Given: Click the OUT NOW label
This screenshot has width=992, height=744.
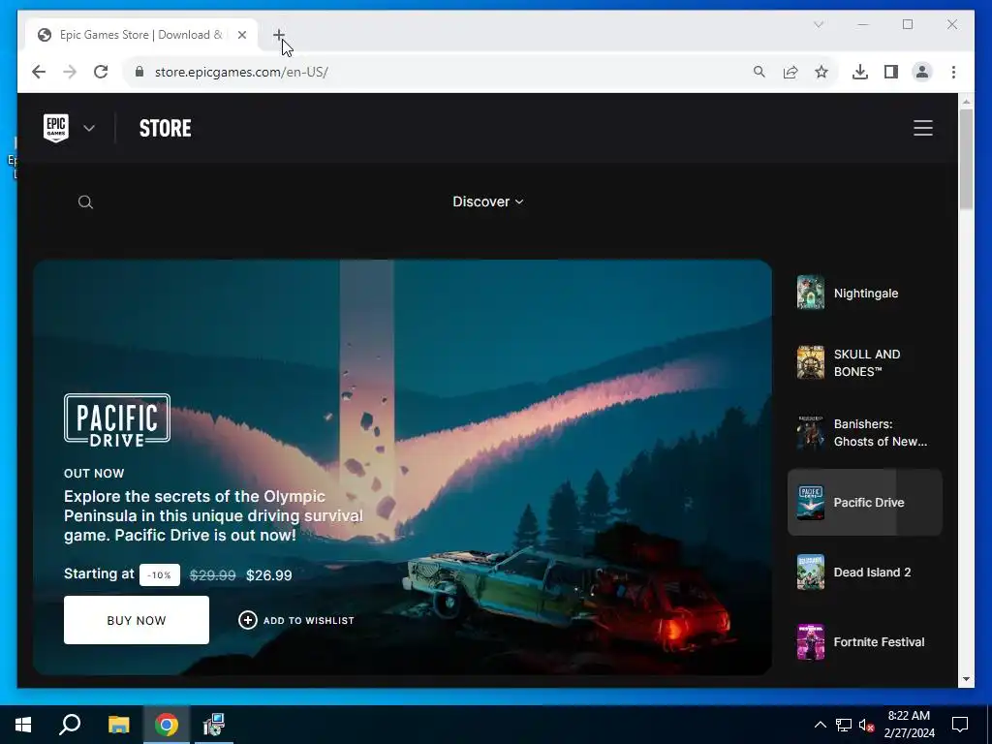Looking at the screenshot, I should click(94, 473).
